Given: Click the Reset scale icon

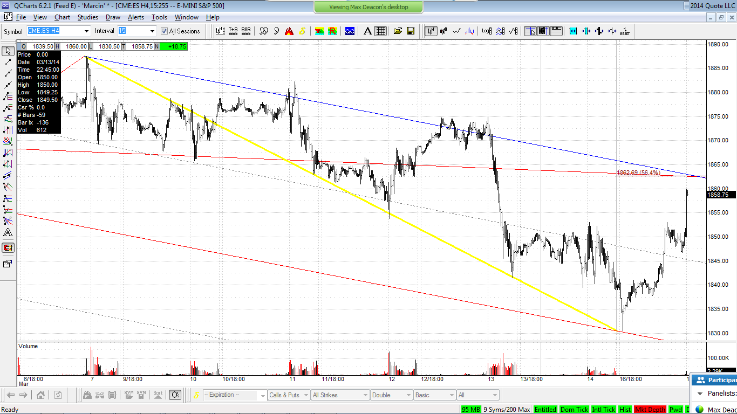Looking at the screenshot, I should [625, 31].
